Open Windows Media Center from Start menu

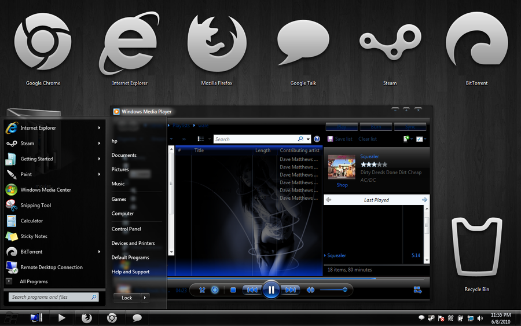click(x=53, y=190)
